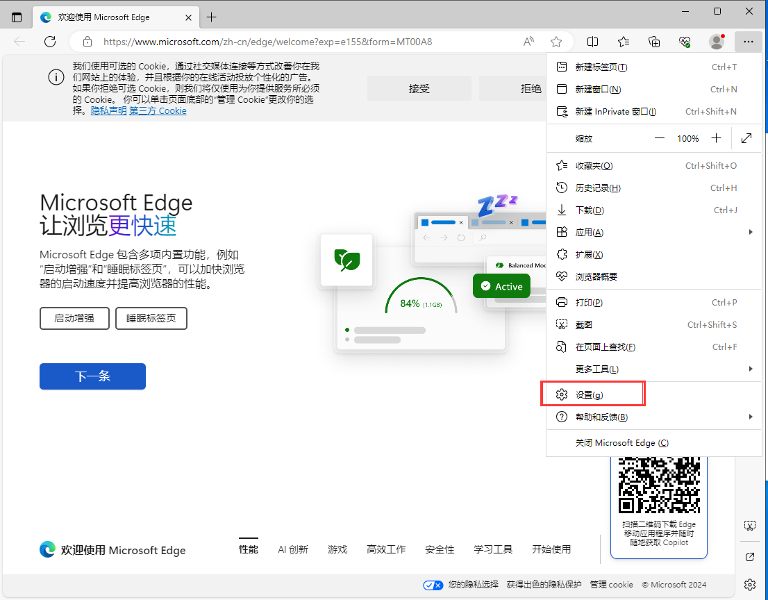Click the sidebar open-in-new-window icon
The image size is (768, 600).
(x=750, y=557)
